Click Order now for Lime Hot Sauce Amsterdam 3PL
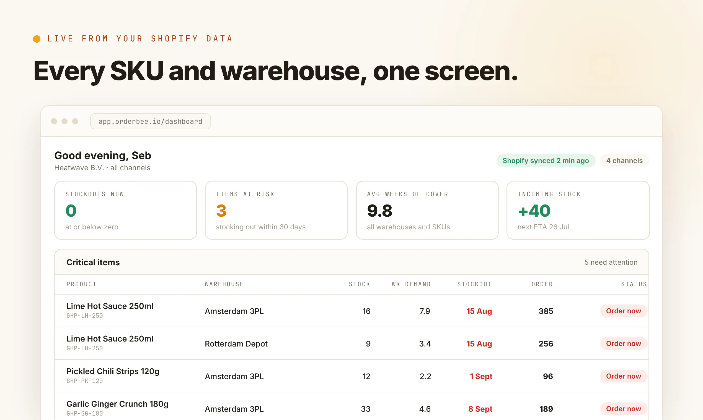The image size is (703, 420). click(x=623, y=311)
